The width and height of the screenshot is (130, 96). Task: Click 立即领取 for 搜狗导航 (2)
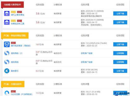coord(120,53)
